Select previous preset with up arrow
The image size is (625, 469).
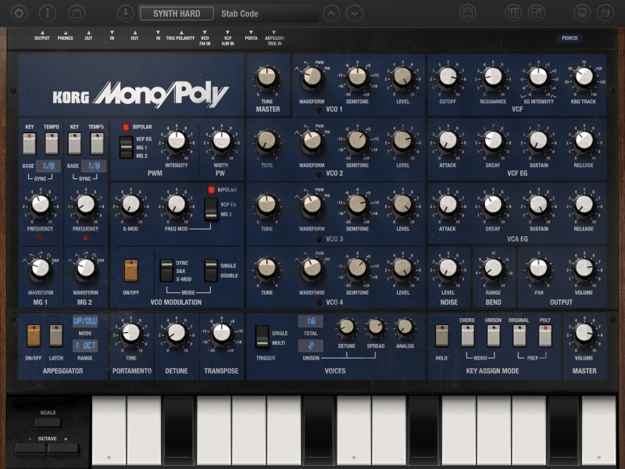[331, 13]
